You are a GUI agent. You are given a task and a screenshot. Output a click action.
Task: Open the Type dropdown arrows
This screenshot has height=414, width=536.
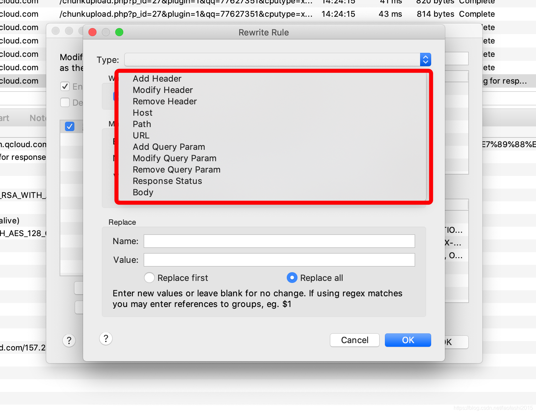(425, 60)
